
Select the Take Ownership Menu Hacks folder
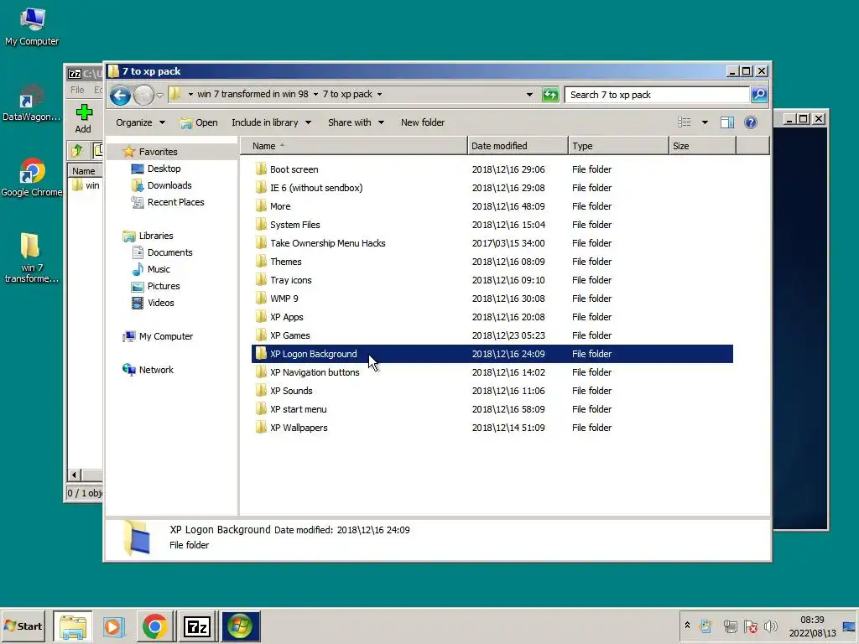tap(492, 243)
